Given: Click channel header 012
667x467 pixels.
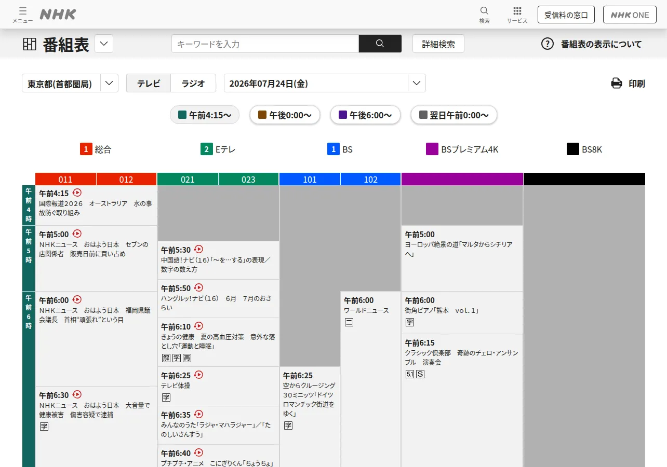Looking at the screenshot, I should [126, 179].
